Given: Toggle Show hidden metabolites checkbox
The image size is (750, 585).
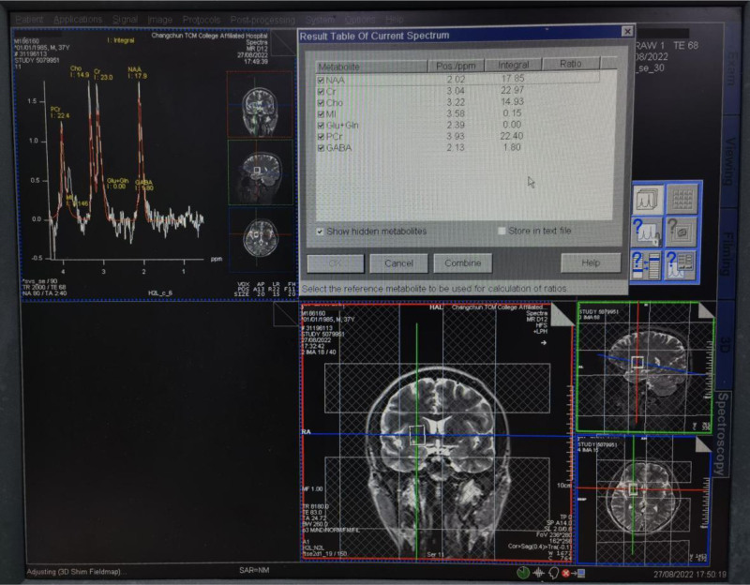Looking at the screenshot, I should click(320, 232).
